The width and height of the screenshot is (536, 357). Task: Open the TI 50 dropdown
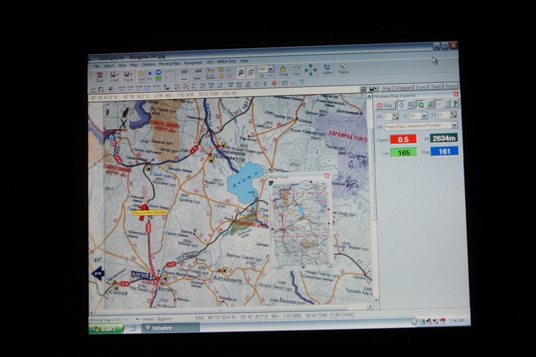coord(424,116)
